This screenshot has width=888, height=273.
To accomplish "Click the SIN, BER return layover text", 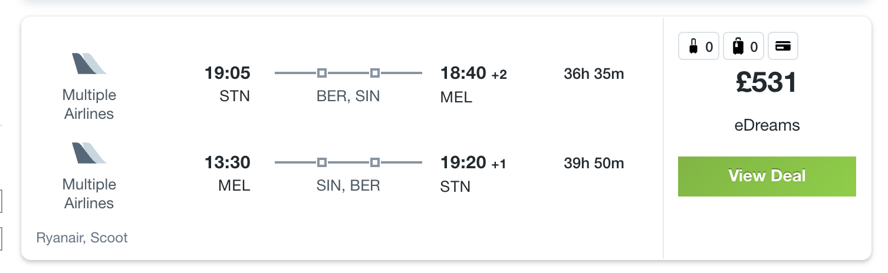I will coord(348,186).
